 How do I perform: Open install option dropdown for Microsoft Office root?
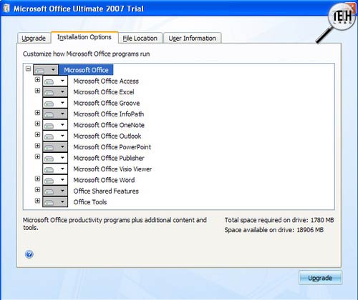46,70
